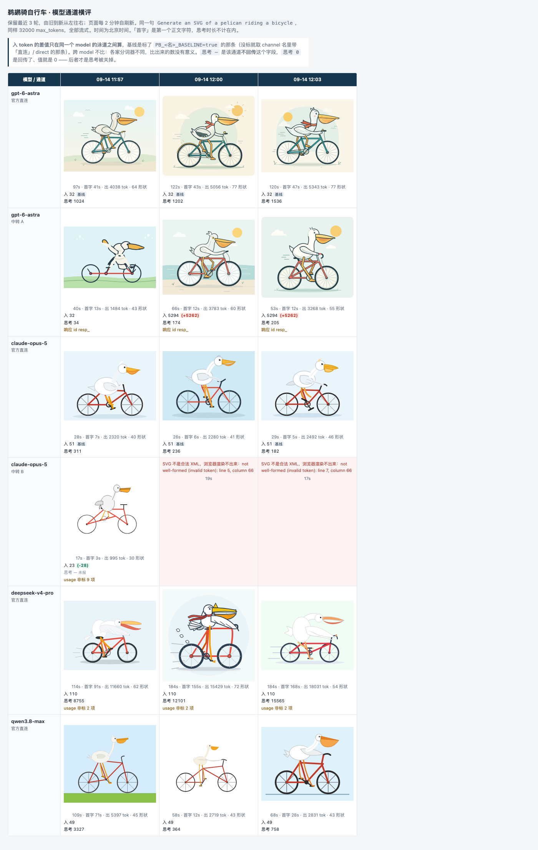Click the 响应 id resp_ note at 11:57
Screen dimensions: 538x850
click(76, 330)
